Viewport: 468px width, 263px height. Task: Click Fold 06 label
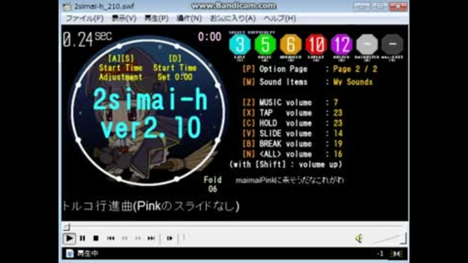pyautogui.click(x=213, y=184)
